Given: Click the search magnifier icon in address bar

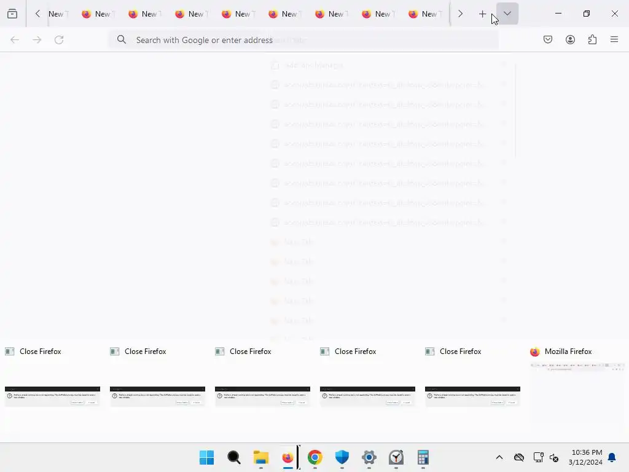Looking at the screenshot, I should click(x=122, y=39).
